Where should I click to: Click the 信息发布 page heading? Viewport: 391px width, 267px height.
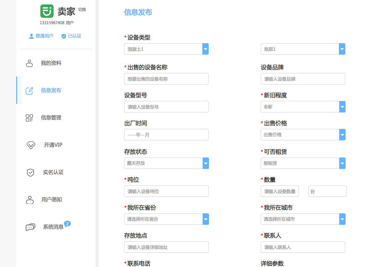[x=138, y=12]
